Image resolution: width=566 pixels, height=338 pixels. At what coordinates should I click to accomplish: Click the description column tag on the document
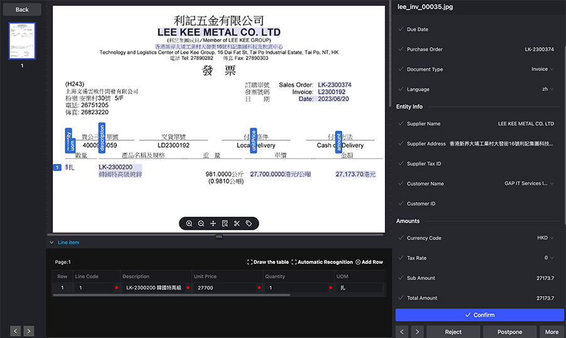(x=102, y=138)
